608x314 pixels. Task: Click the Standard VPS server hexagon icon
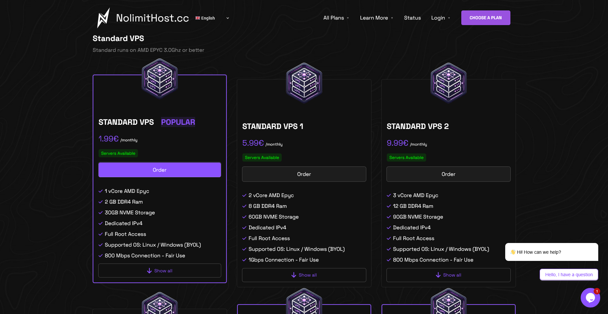(160, 78)
